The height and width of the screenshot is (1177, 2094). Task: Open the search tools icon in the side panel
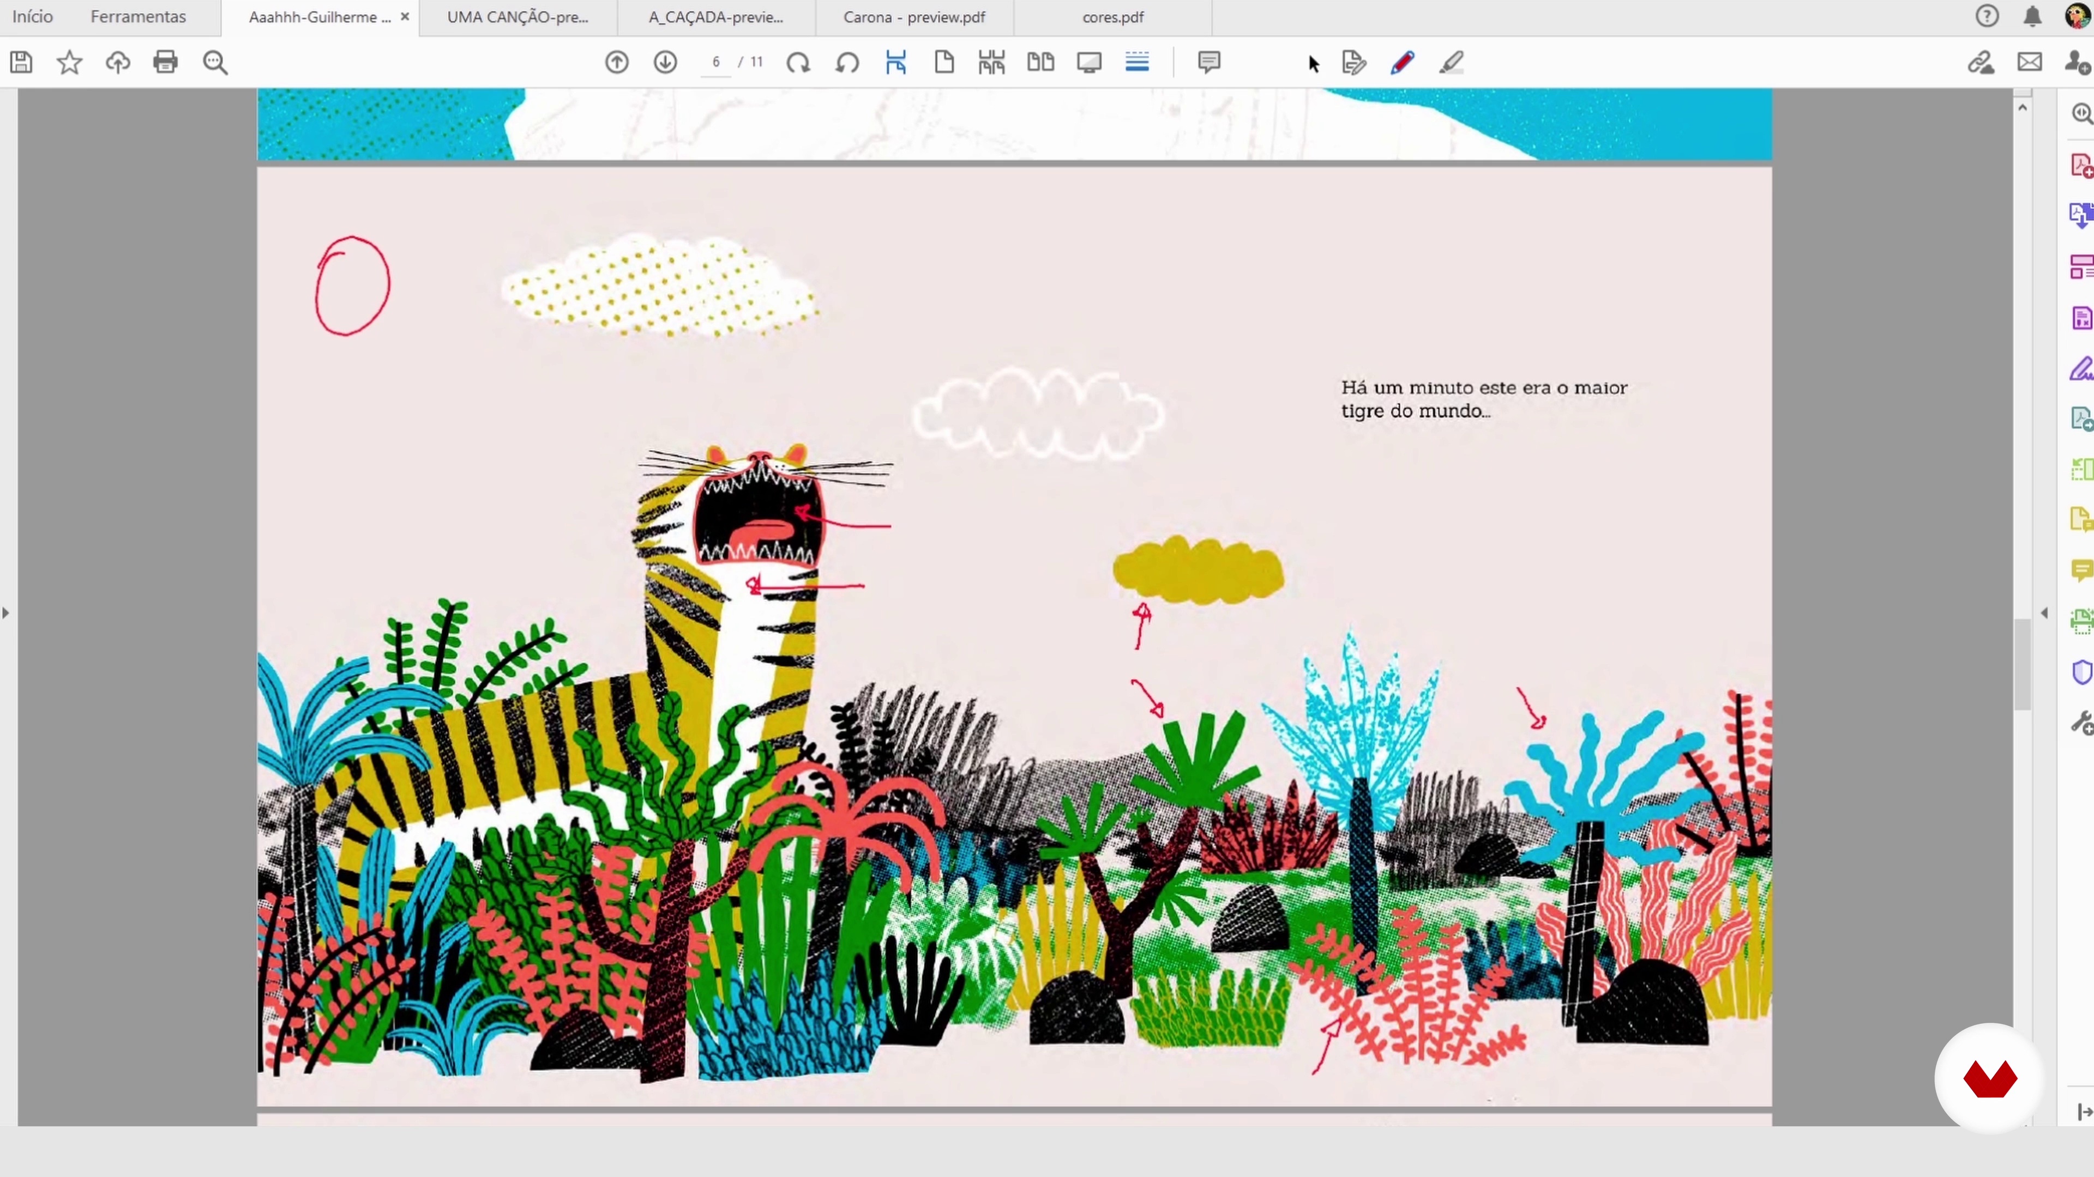pyautogui.click(x=2082, y=114)
